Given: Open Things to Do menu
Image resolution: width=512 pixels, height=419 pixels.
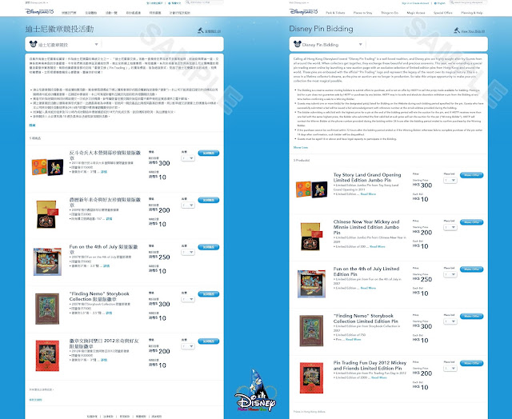Looking at the screenshot, I should pos(390,13).
